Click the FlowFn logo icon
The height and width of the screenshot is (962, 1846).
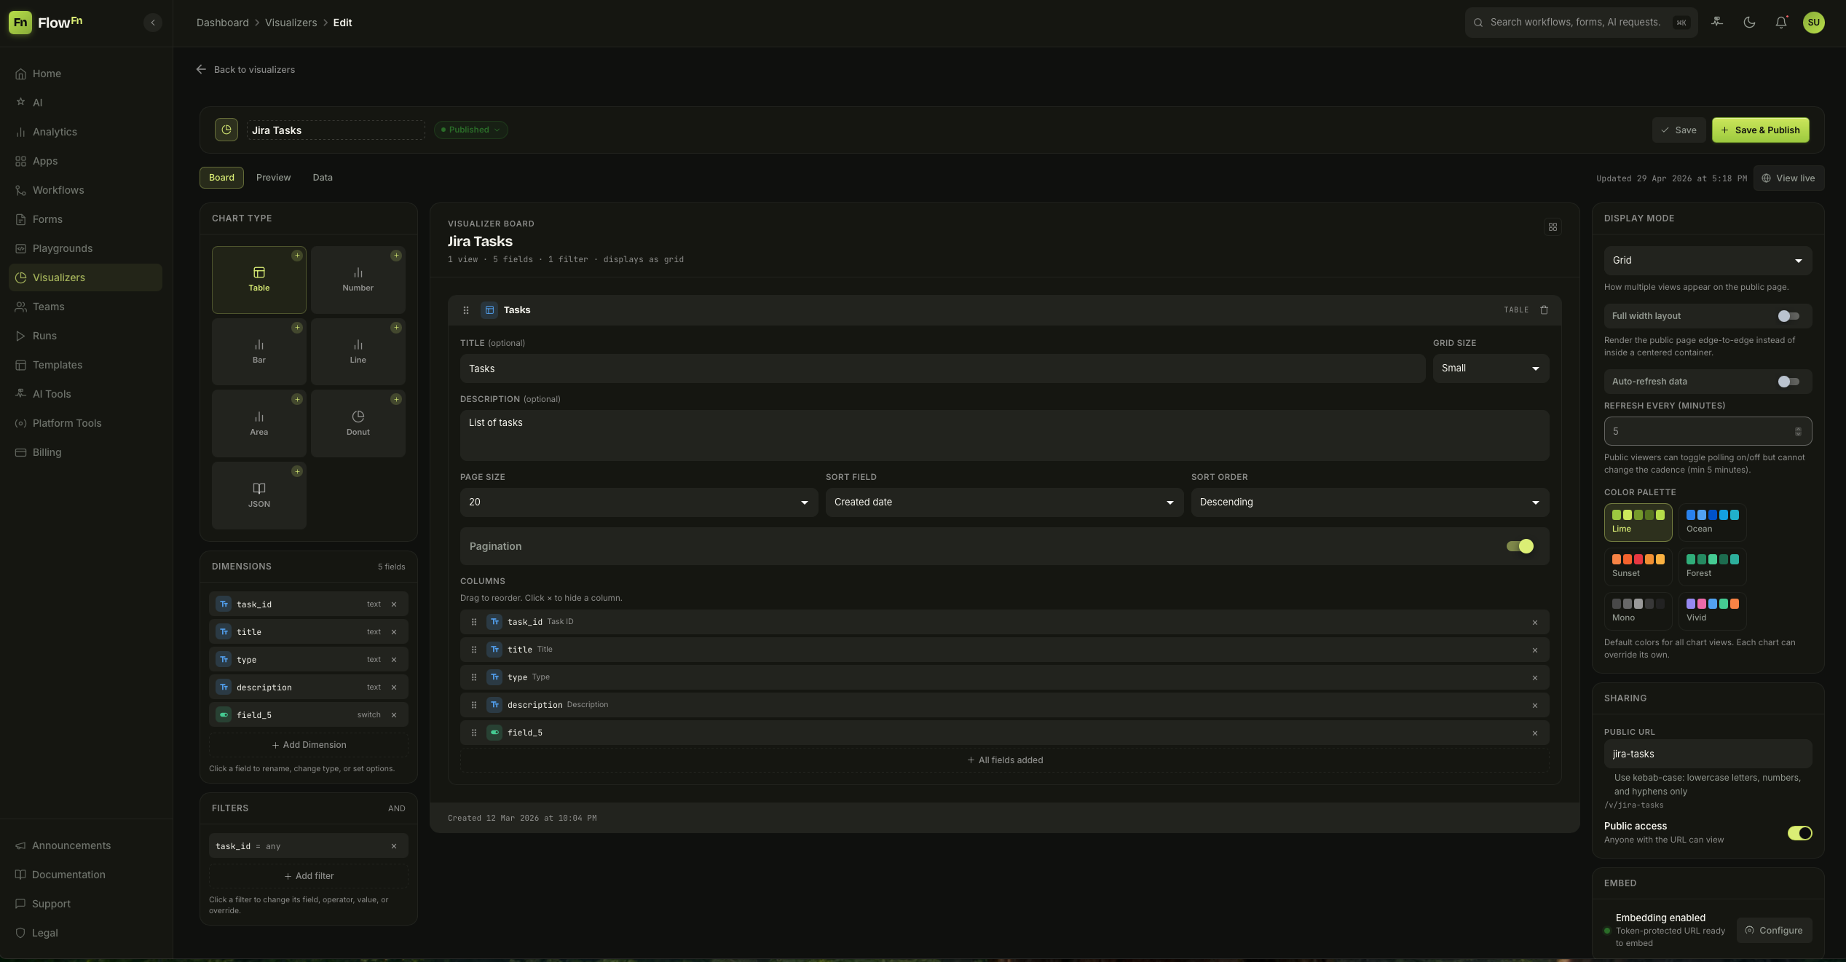20,23
